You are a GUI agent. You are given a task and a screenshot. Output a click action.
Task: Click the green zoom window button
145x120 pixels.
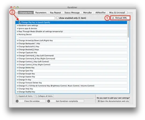(17, 7)
